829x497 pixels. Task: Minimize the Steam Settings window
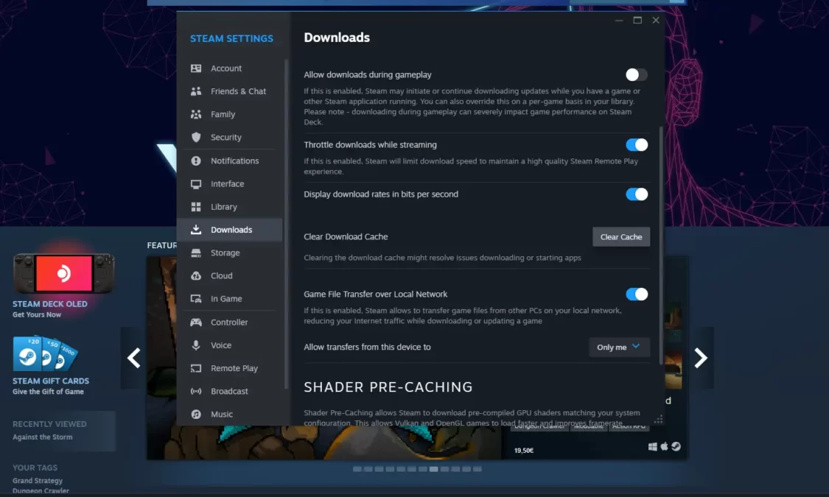tap(619, 21)
